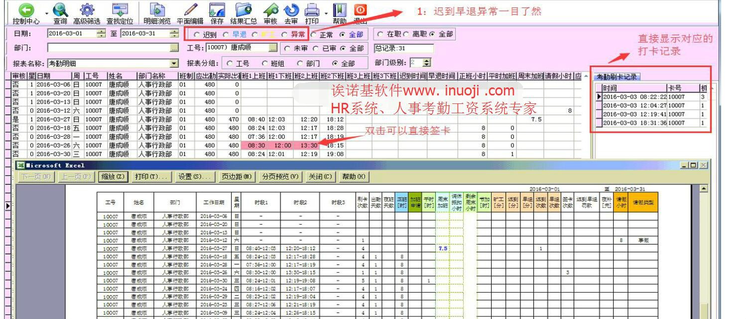
Task: Expand dropdown arrow beside 查询 icon
Action: [46, 14]
